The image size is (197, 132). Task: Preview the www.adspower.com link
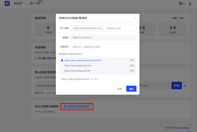pos(132,66)
